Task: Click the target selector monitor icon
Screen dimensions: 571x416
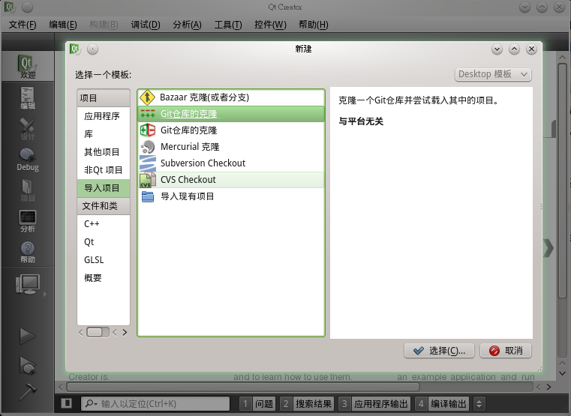Action: tap(28, 284)
